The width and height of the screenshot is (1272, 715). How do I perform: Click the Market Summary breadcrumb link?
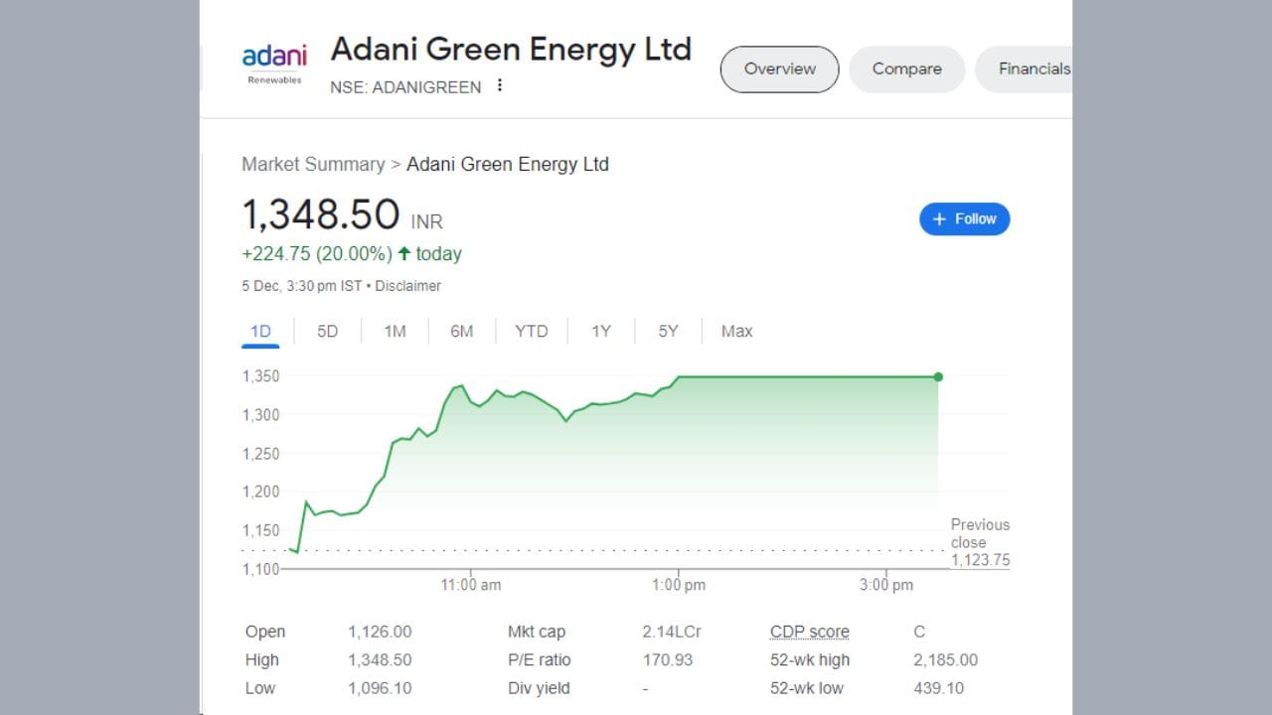point(313,164)
